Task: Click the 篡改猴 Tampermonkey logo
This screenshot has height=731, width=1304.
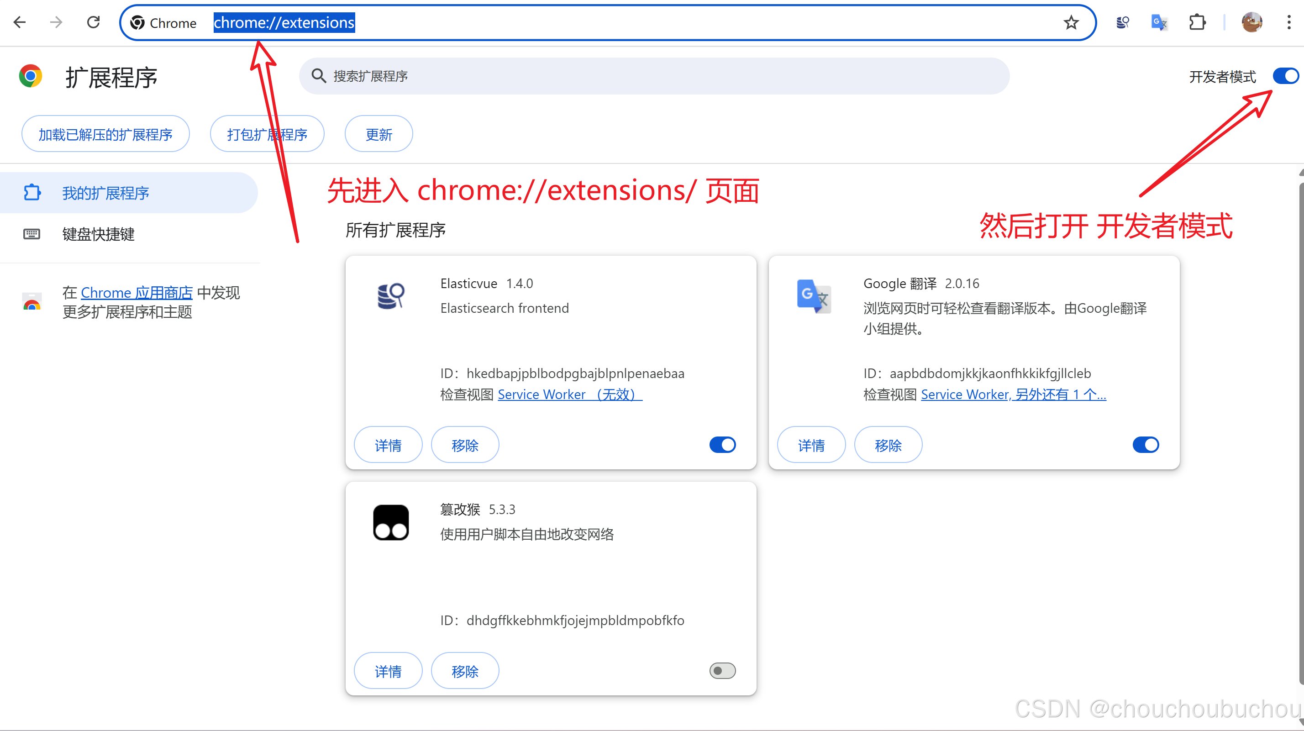Action: [x=391, y=522]
